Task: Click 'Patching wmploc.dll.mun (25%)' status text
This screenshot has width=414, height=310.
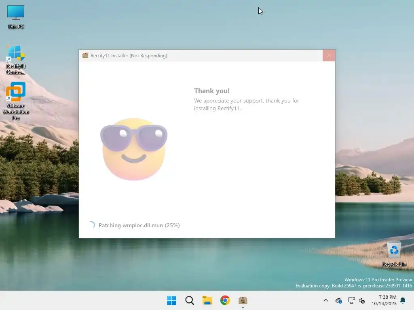Action: pyautogui.click(x=139, y=225)
